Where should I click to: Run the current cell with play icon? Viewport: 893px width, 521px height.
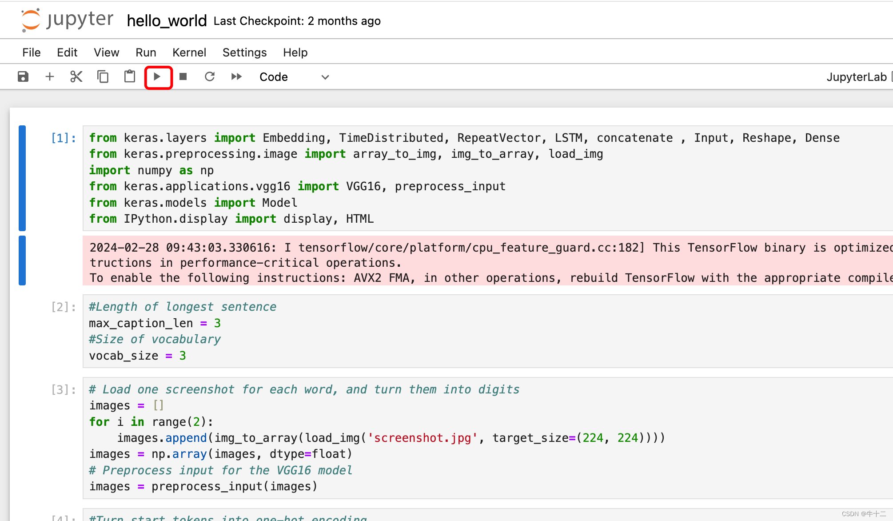point(158,76)
